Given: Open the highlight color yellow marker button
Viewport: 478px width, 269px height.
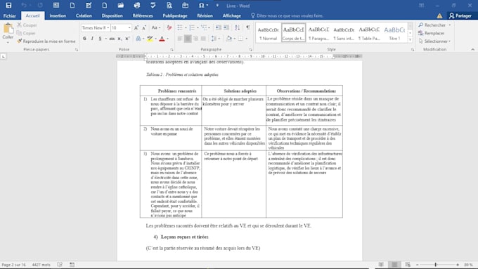Looking at the screenshot, I should [150, 39].
